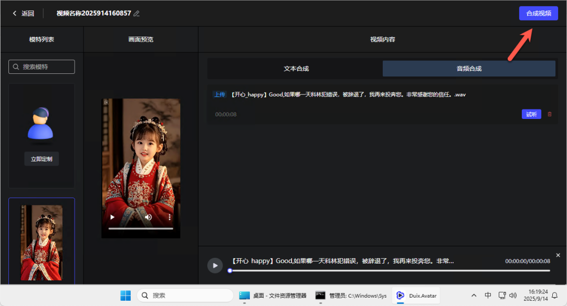567x306 pixels.
Task: Delete the uploaded audio file with trash icon
Action: [550, 114]
